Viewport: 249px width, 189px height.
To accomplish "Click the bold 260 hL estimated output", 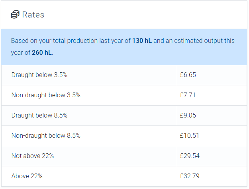I will tap(42, 53).
